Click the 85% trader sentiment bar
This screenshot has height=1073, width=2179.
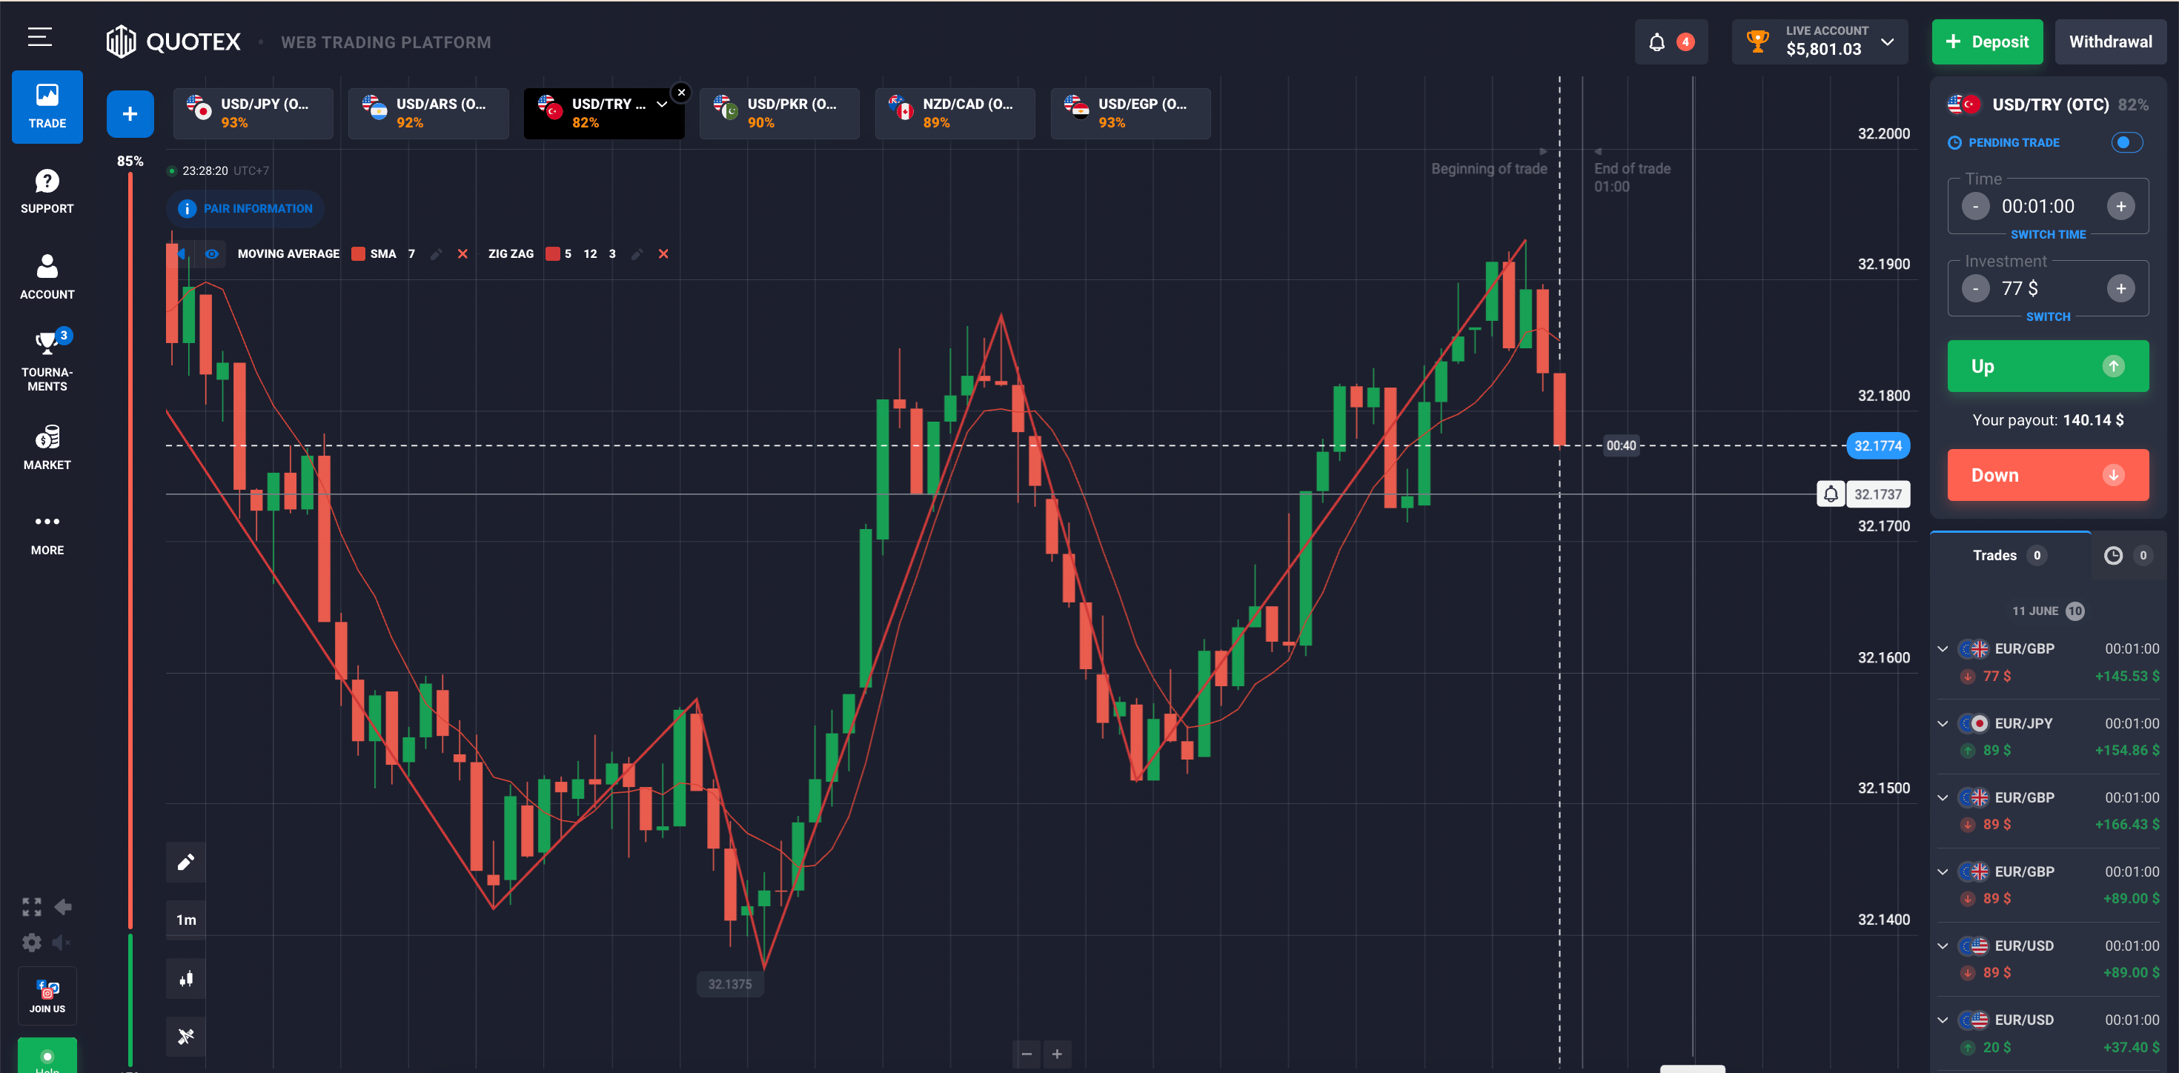click(x=130, y=550)
